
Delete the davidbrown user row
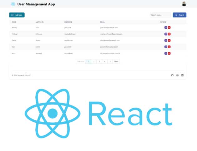[x=169, y=40]
